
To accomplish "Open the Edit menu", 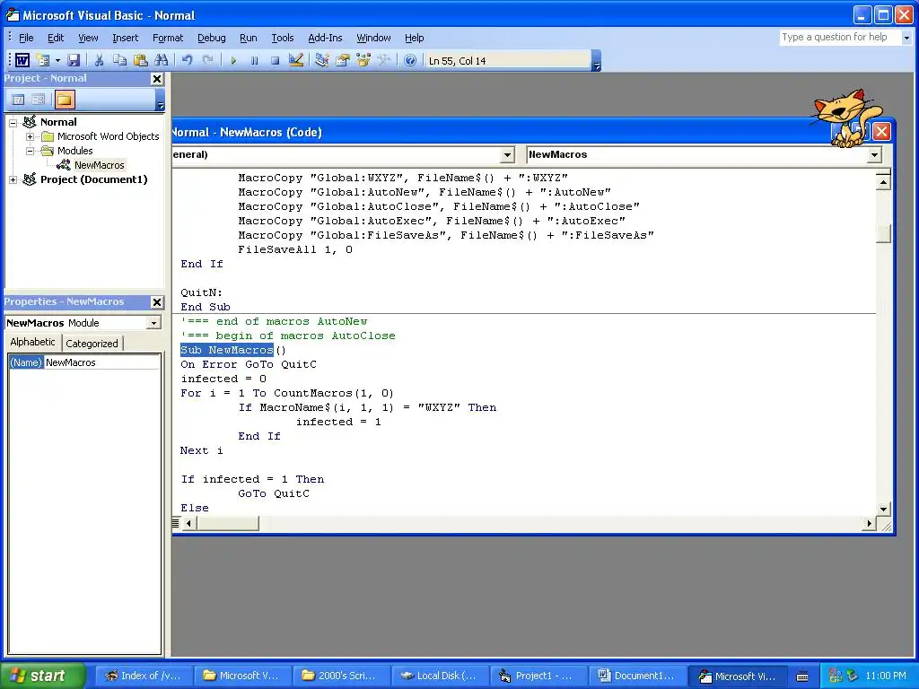I will tap(56, 38).
